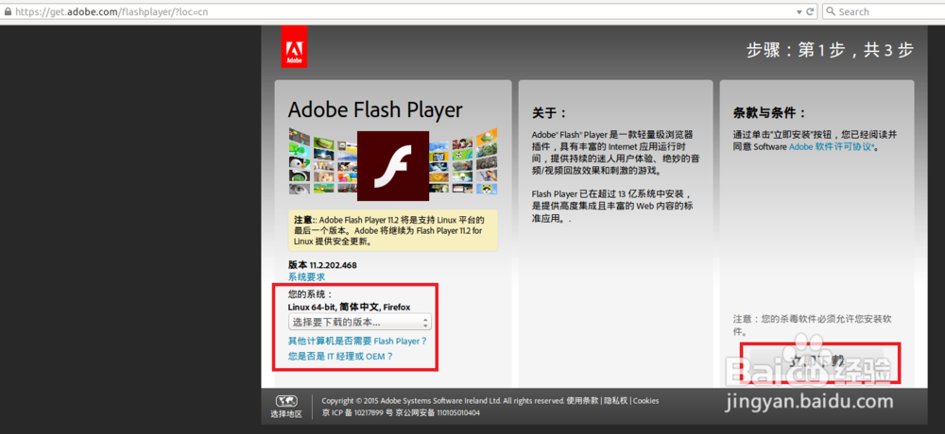945x434 pixels.
Task: Open the Adobe 软件许可协议 link
Action: [x=833, y=147]
